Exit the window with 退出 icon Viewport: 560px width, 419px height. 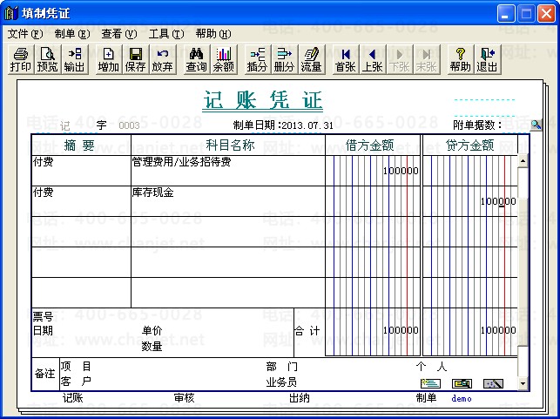coord(488,59)
